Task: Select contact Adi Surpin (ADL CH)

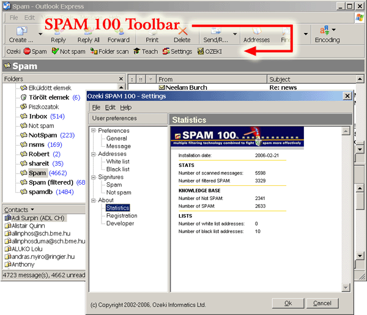Action: pos(35,218)
